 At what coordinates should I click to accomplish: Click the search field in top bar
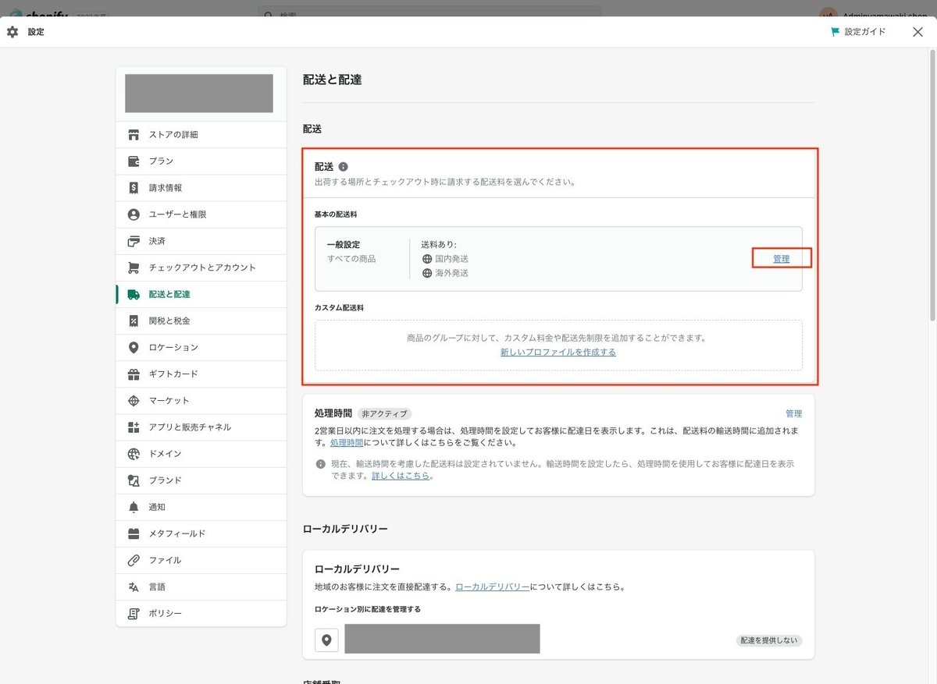coord(429,12)
